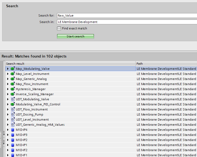Click the UDT_Dosing_Pump data type icon

(12, 114)
